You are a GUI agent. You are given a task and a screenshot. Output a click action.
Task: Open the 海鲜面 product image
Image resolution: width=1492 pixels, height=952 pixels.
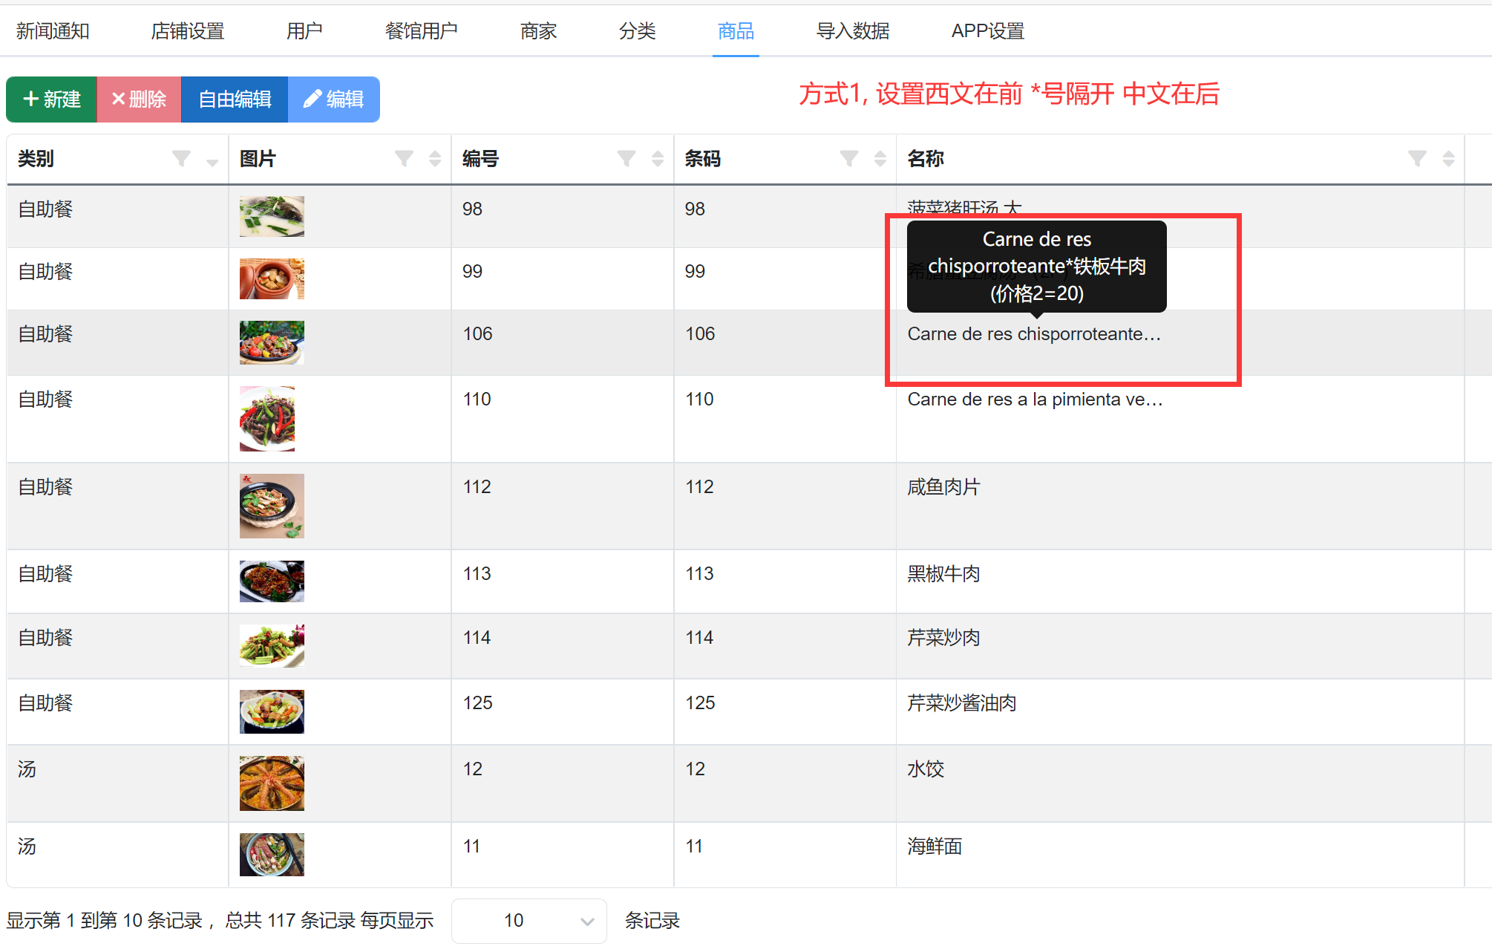pos(272,855)
